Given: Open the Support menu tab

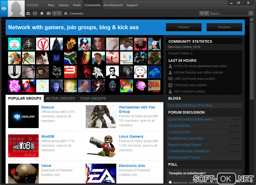Looking at the screenshot, I should tap(132, 5).
